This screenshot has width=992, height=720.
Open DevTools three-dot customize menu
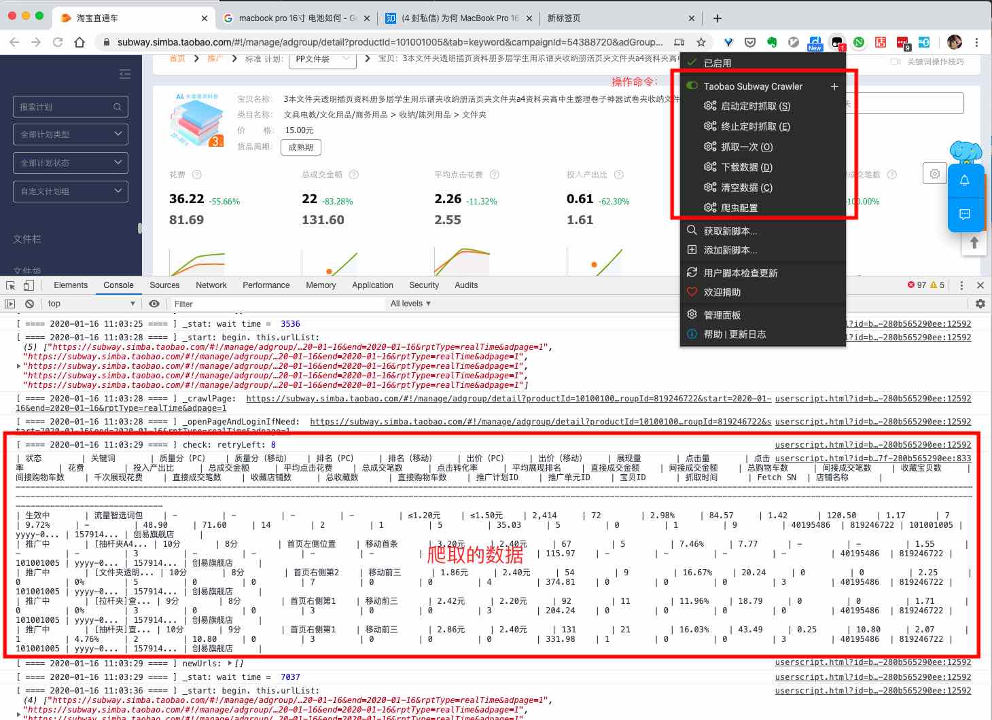(961, 285)
